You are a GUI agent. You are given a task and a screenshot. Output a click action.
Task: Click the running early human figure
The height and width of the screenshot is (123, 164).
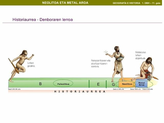pos(21,66)
